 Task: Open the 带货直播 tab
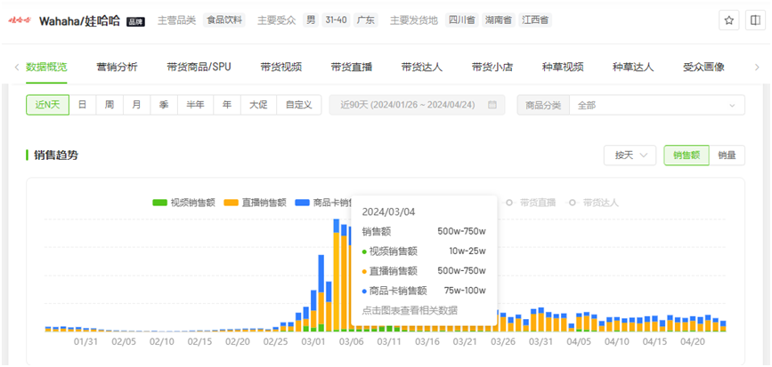coord(351,67)
